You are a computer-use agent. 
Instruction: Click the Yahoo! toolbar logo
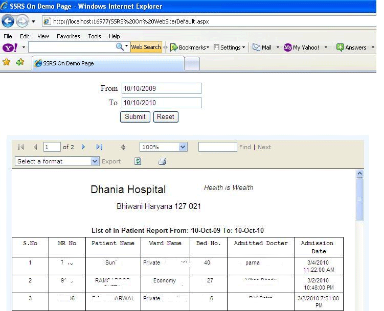click(x=10, y=47)
